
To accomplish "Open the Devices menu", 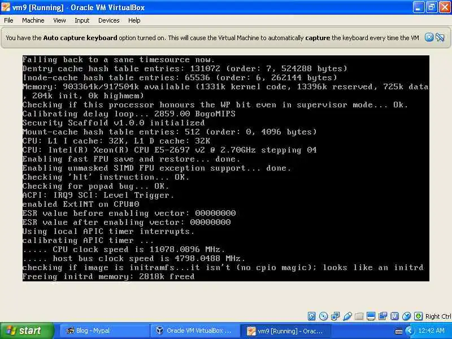I will [108, 20].
